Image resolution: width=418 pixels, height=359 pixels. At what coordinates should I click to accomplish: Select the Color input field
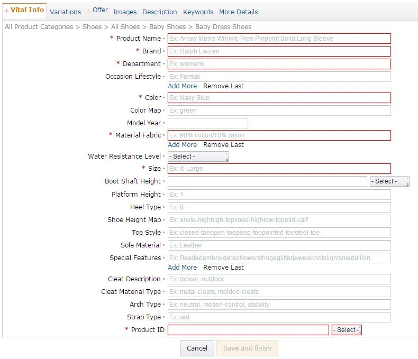[279, 98]
